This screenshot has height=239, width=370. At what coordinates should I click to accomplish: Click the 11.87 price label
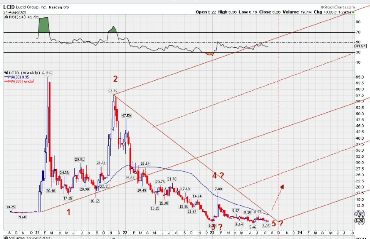point(192,211)
